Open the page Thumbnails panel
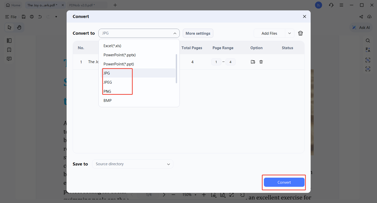 point(9,40)
